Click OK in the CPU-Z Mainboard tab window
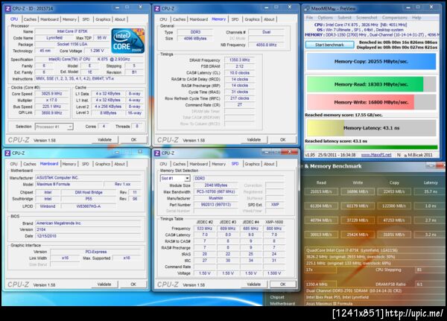The height and width of the screenshot is (321, 447). pyautogui.click(x=133, y=285)
